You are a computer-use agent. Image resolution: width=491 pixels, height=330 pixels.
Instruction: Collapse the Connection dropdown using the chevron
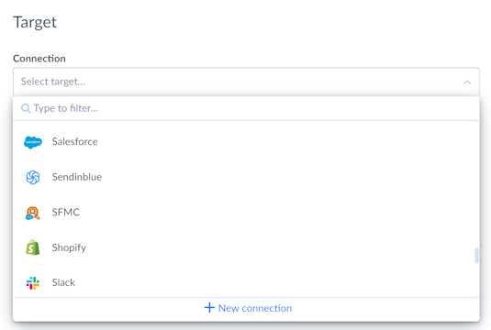pyautogui.click(x=467, y=82)
